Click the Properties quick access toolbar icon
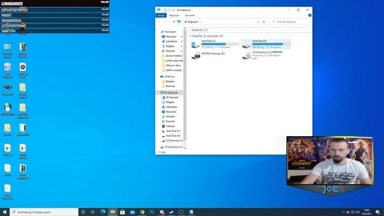Screen dimensions: 384x216 pos(165,10)
